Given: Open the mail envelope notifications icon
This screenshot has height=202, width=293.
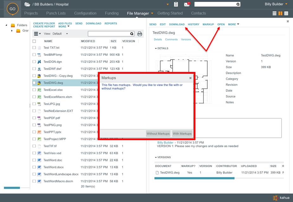Looking at the screenshot, I should pos(187,4).
